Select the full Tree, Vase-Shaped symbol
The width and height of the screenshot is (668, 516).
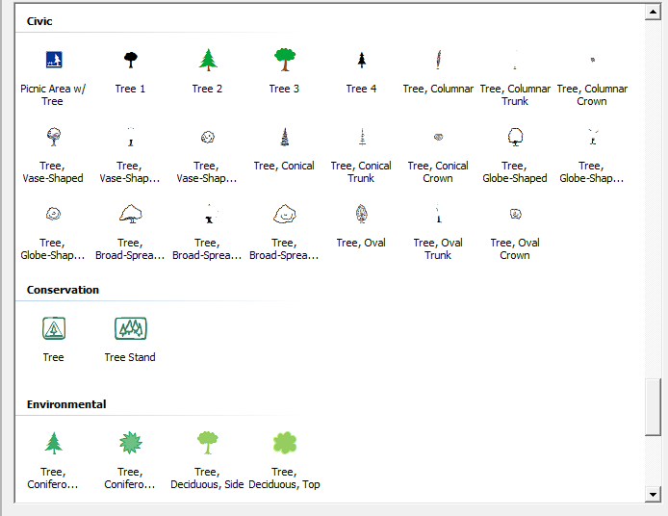tap(54, 137)
